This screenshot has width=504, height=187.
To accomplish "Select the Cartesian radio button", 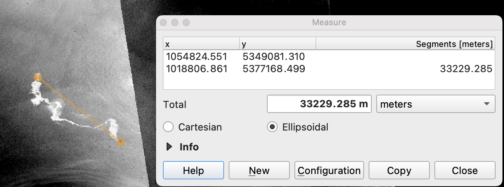I will click(168, 127).
